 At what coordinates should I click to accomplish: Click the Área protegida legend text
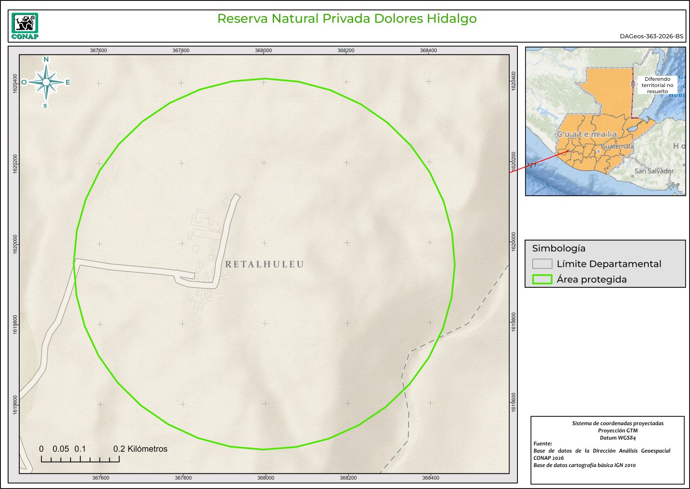pyautogui.click(x=592, y=279)
